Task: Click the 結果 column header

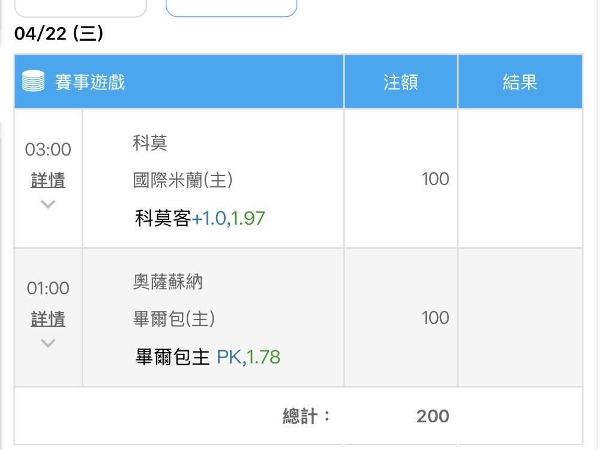Action: click(x=520, y=82)
